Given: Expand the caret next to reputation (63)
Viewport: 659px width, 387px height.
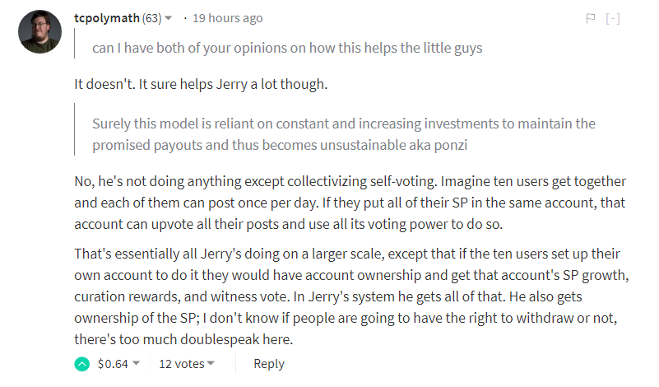Looking at the screenshot, I should pos(168,18).
